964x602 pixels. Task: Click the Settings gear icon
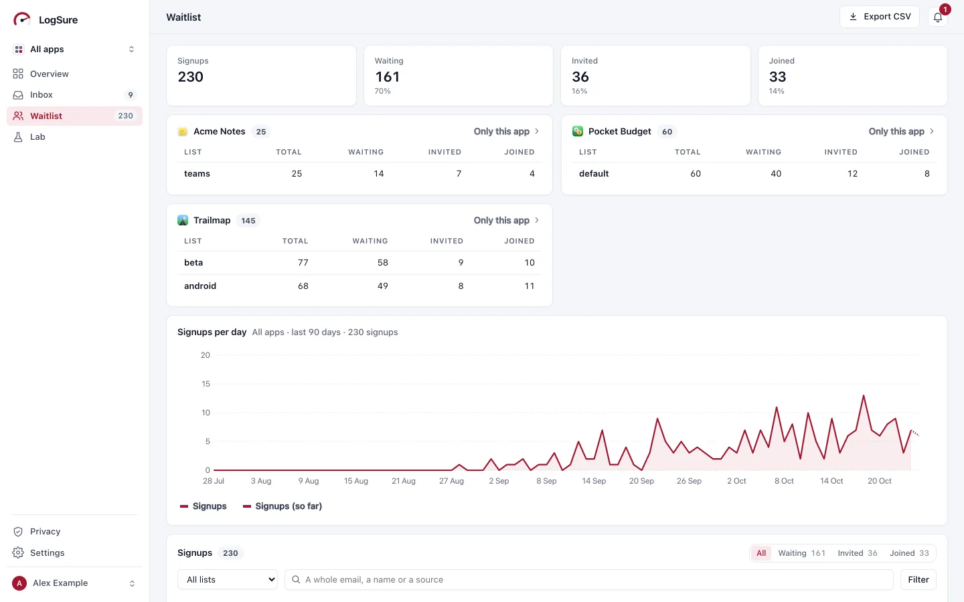pos(18,553)
